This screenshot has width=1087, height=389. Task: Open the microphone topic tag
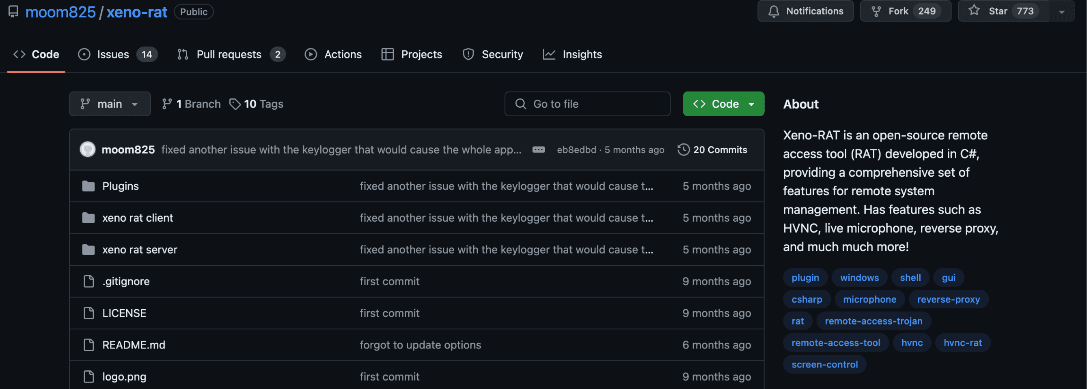pos(869,299)
